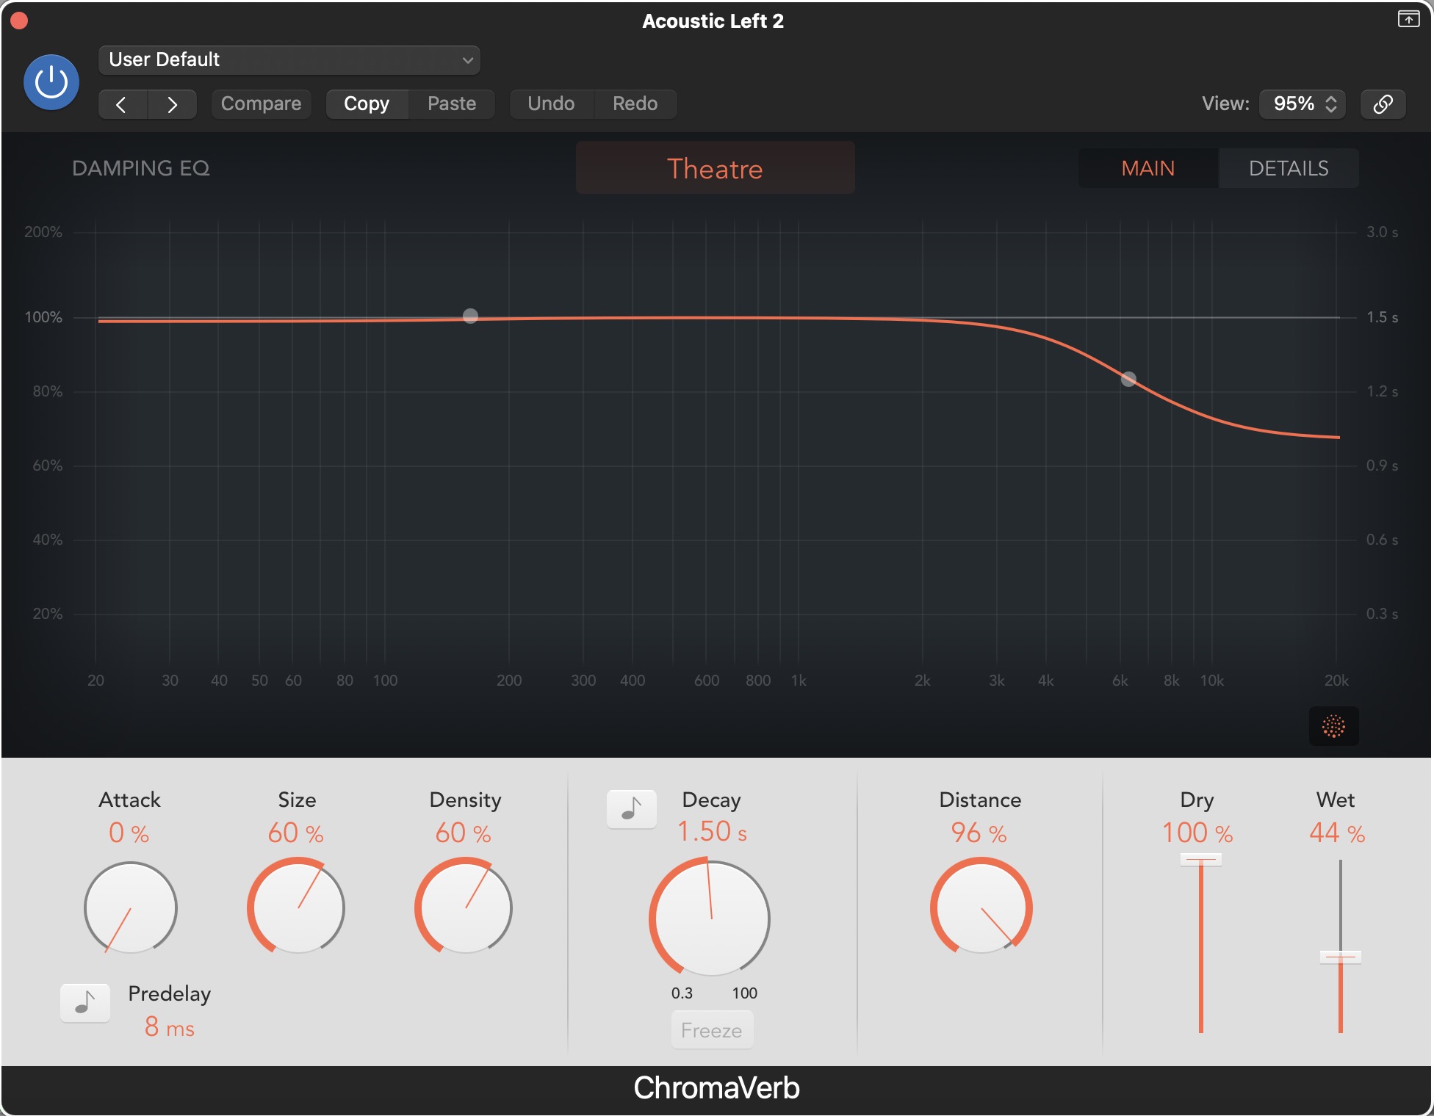This screenshot has height=1116, width=1434.
Task: Click the Attack knob
Action: [x=131, y=908]
